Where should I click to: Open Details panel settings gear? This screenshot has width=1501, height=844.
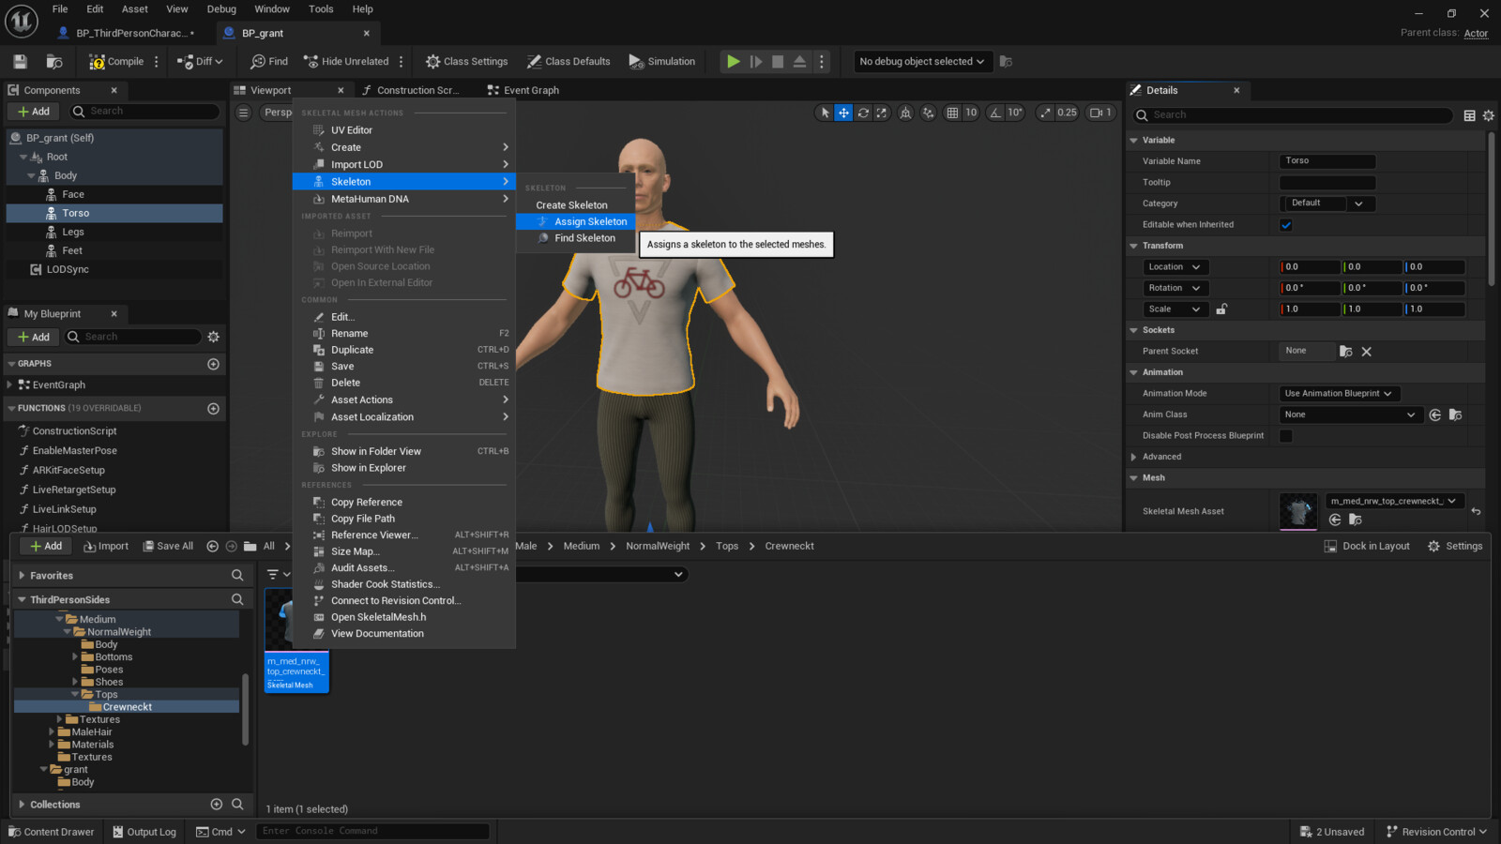pyautogui.click(x=1488, y=115)
